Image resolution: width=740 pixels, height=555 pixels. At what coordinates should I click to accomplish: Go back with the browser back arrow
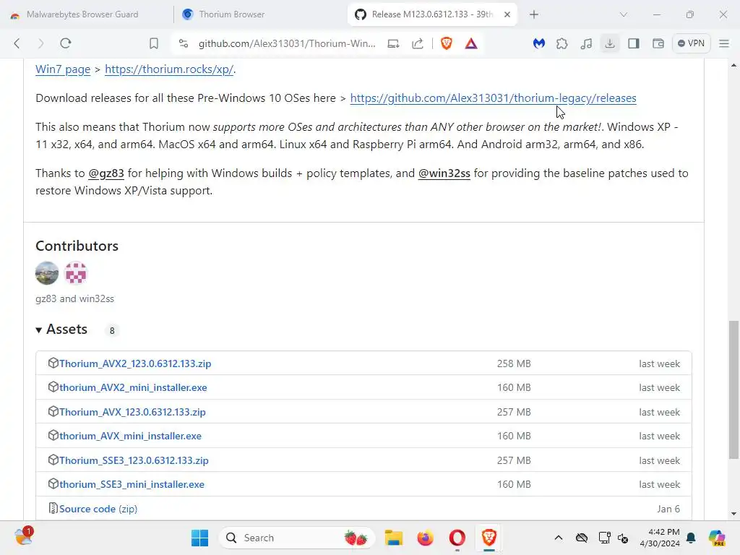click(x=17, y=43)
